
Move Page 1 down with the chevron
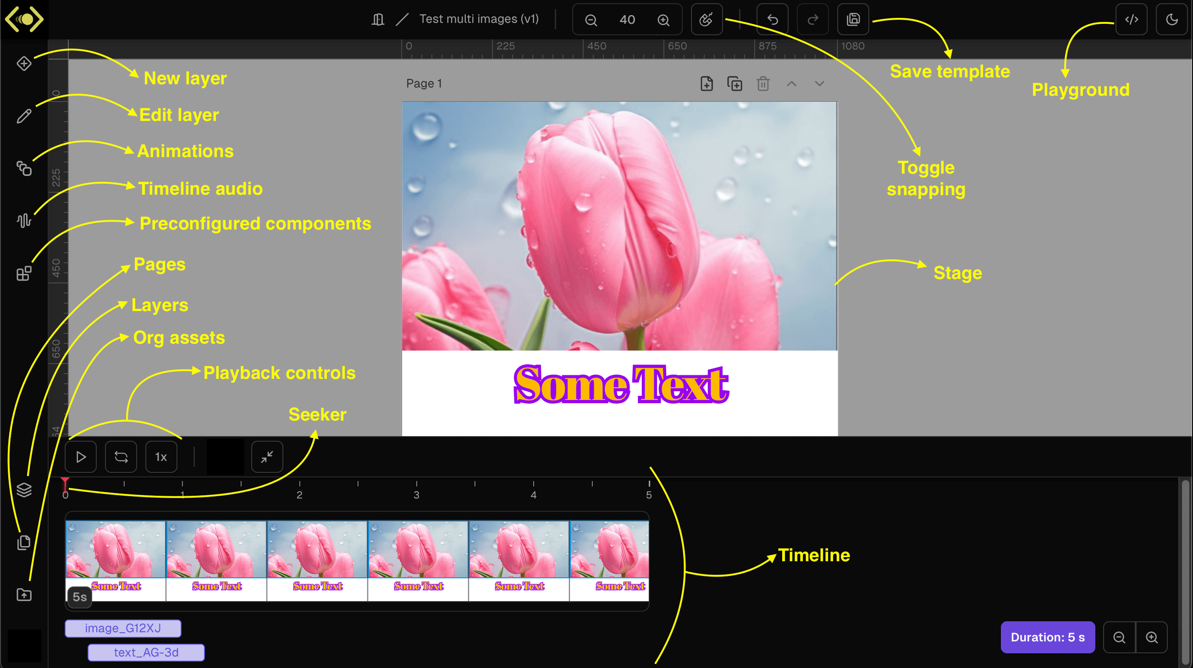coord(819,84)
